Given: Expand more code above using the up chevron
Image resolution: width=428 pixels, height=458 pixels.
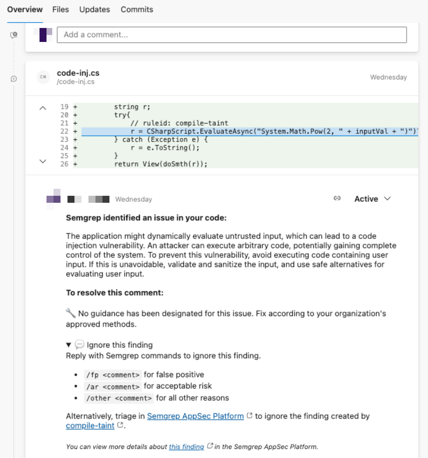Looking at the screenshot, I should coord(43,108).
